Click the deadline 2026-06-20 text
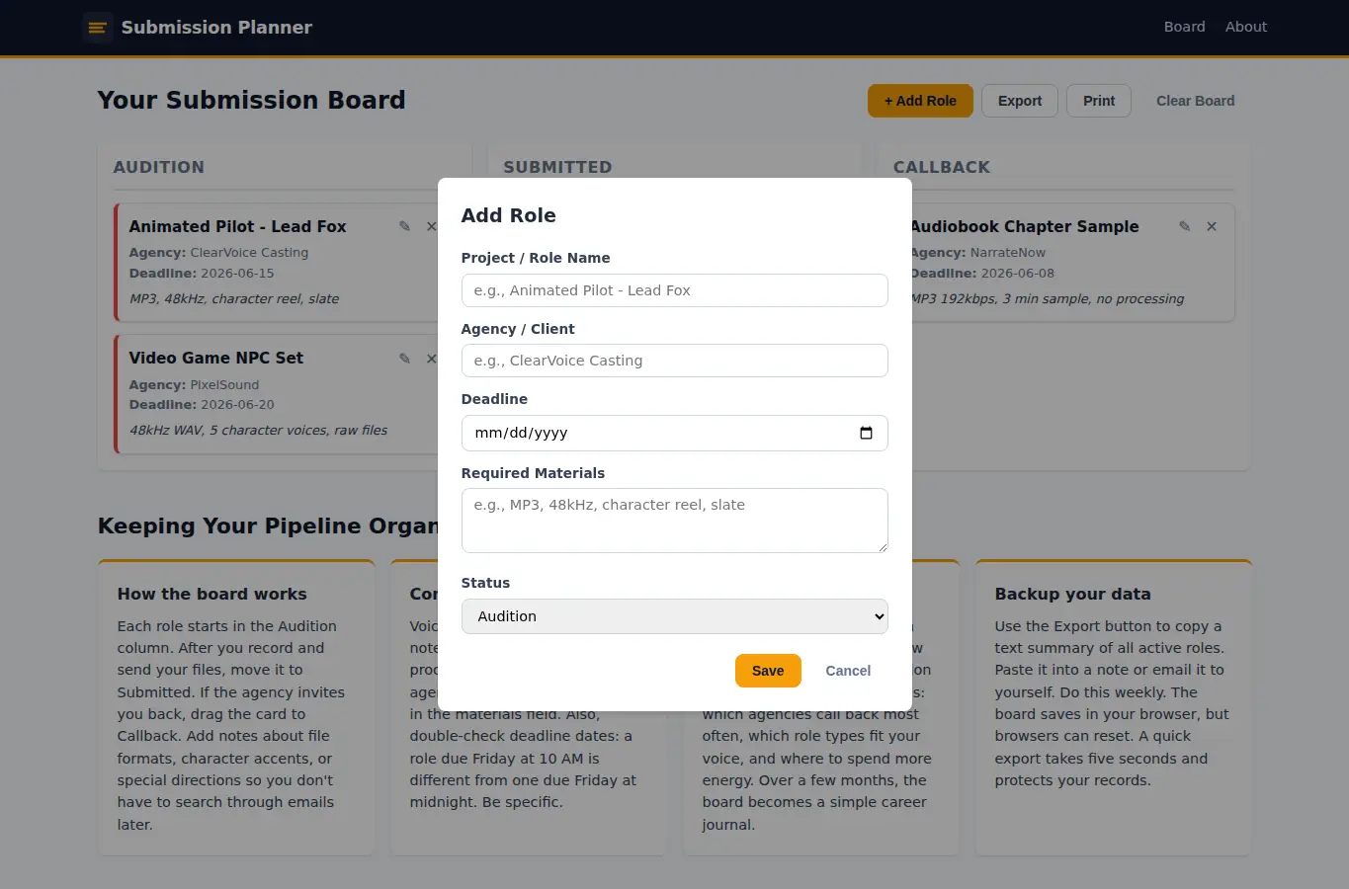Viewport: 1349px width, 889px height. tap(237, 405)
